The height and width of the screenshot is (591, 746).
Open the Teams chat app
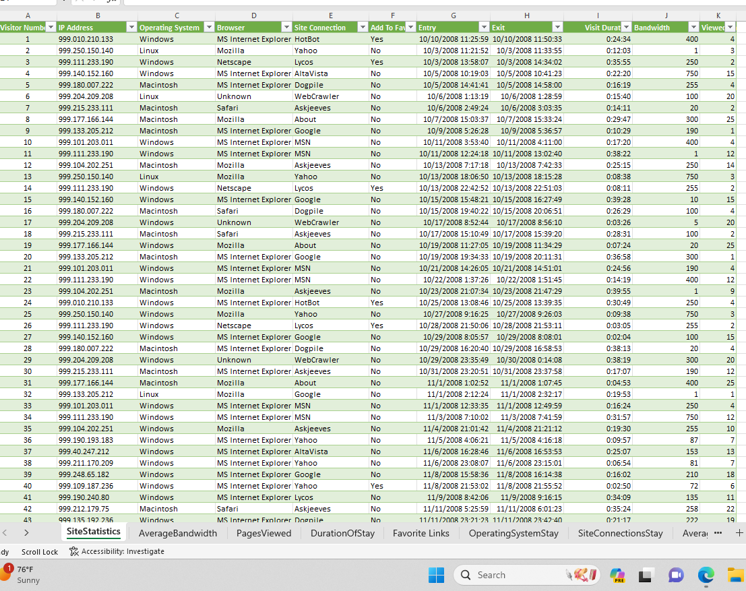675,575
